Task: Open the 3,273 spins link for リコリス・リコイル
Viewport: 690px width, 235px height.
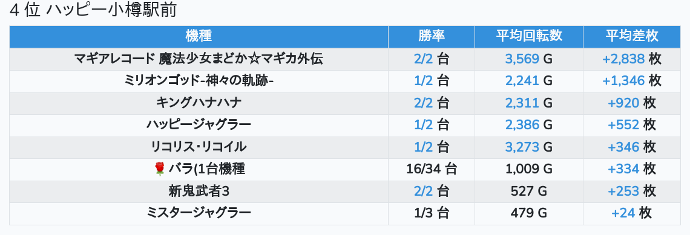Action: 522,147
